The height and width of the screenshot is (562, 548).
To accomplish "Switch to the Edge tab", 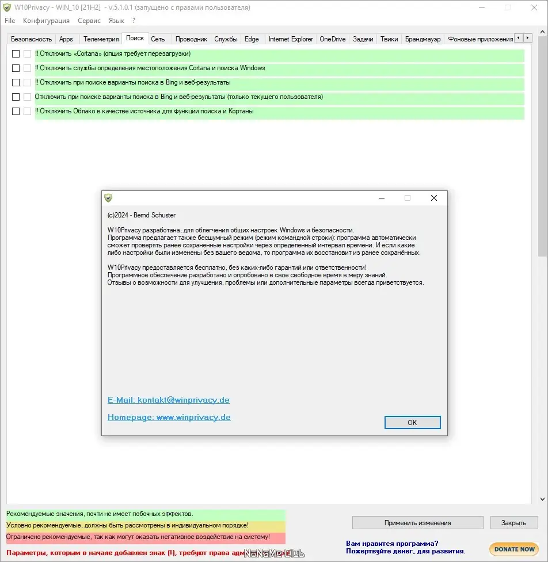I will coord(252,39).
